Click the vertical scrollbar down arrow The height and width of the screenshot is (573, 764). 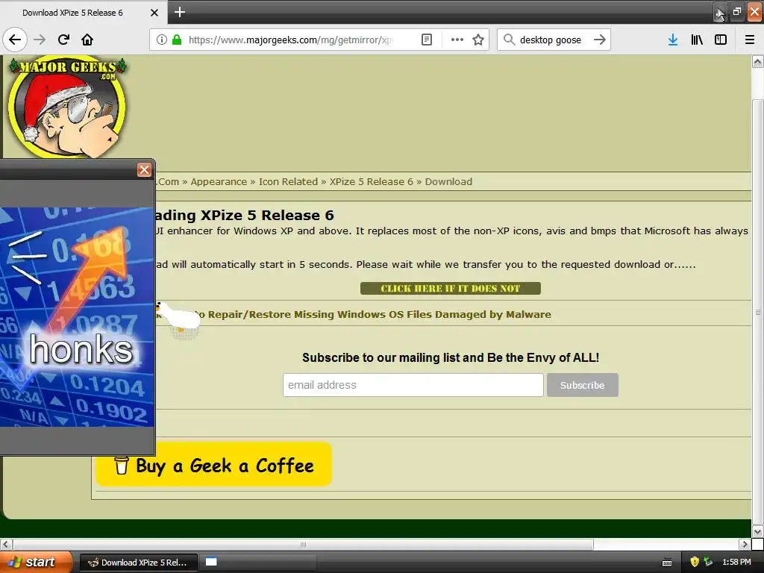[757, 531]
